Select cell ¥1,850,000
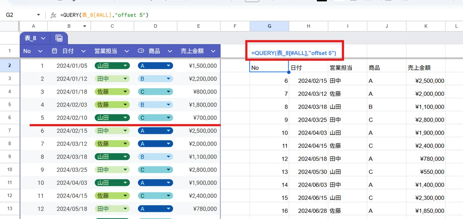The width and height of the screenshot is (463, 219). pos(426,211)
